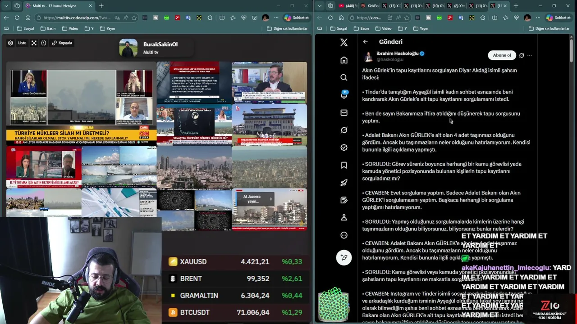Click the verified badge icon in X sidebar
Viewport: 577px width, 324px height.
click(x=344, y=148)
